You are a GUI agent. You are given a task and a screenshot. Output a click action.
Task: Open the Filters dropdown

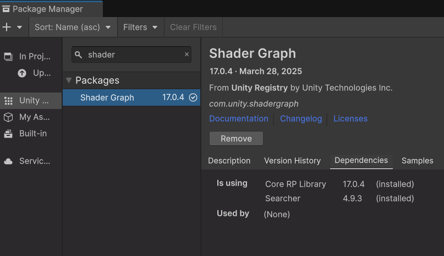tap(141, 27)
